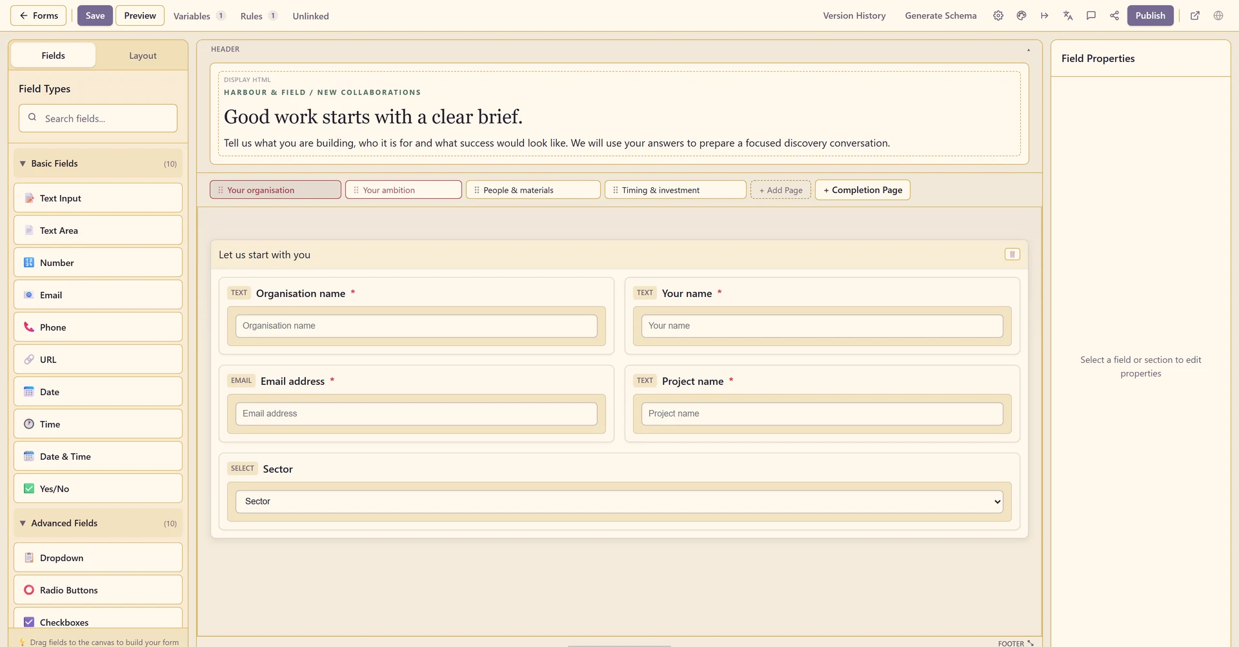Add a Dropdown field type
Viewport: 1239px width, 647px height.
(98, 557)
